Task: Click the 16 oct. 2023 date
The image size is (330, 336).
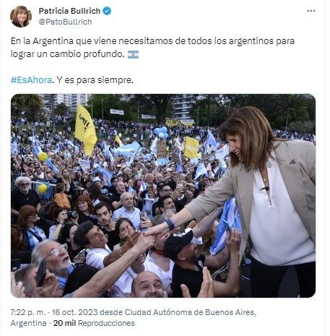Action: point(74,312)
